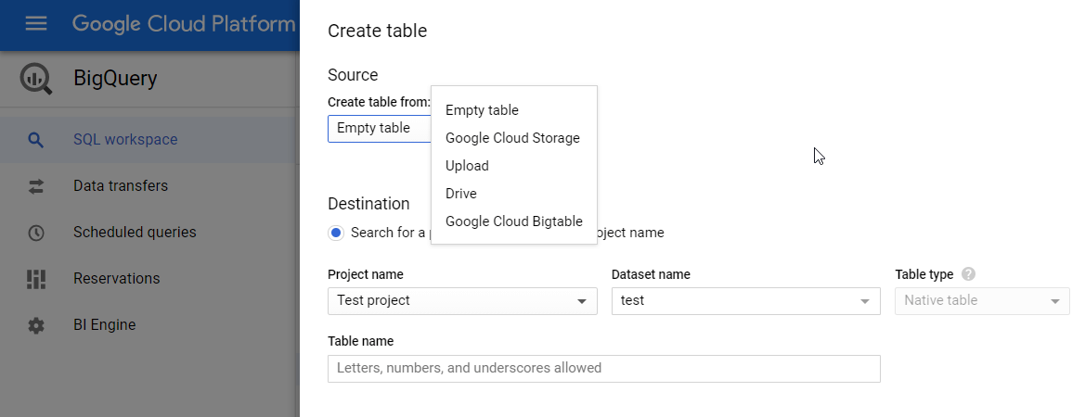Go to Reservations page
The width and height of the screenshot is (1085, 417).
149,279
